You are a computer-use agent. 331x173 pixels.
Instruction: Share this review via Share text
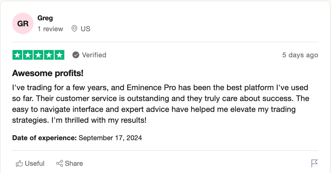(74, 163)
